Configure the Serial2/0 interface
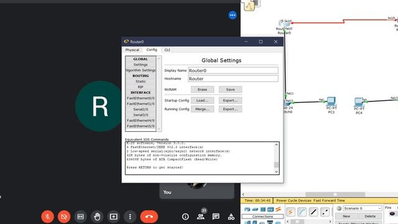Screen dimensions: 398x224 pos(141,110)
